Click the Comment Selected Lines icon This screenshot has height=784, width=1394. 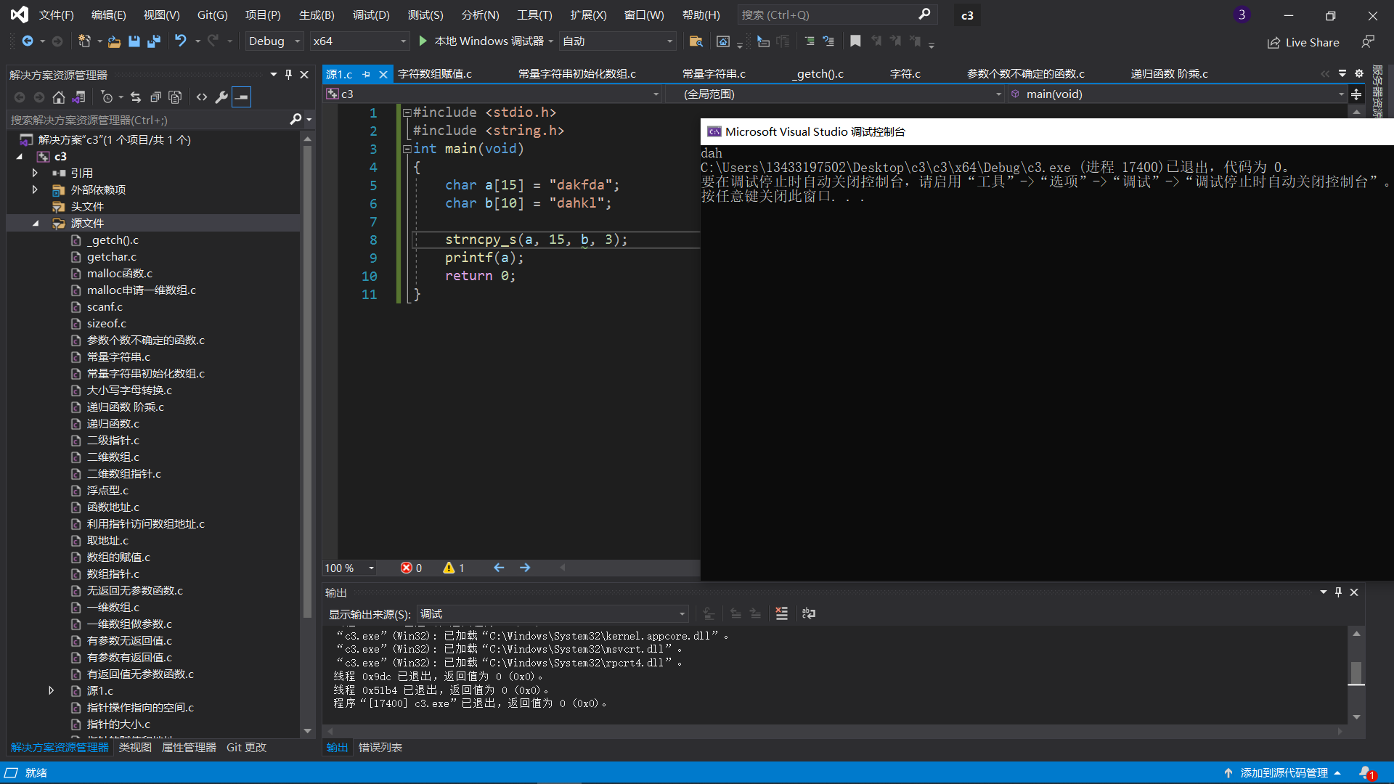point(810,41)
